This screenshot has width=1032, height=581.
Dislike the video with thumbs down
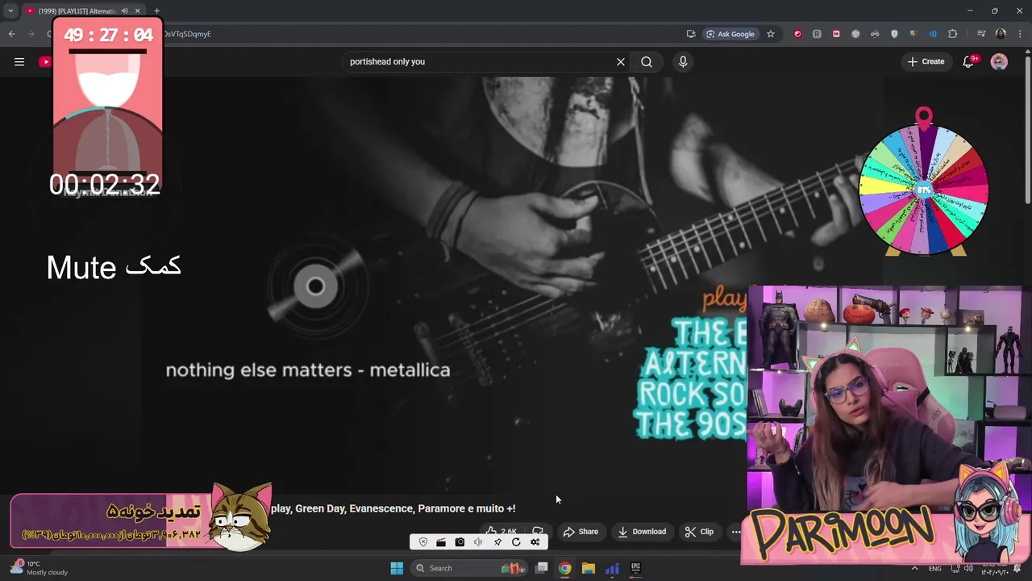pos(538,531)
